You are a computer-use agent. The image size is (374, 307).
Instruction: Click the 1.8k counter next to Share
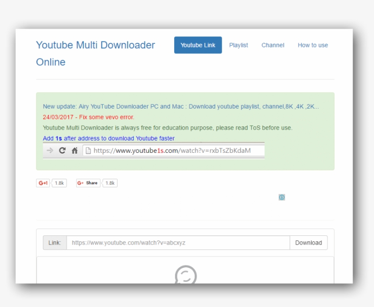click(x=109, y=183)
